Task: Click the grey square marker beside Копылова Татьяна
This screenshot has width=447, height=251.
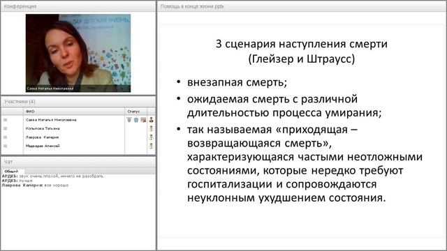Action: pos(5,128)
